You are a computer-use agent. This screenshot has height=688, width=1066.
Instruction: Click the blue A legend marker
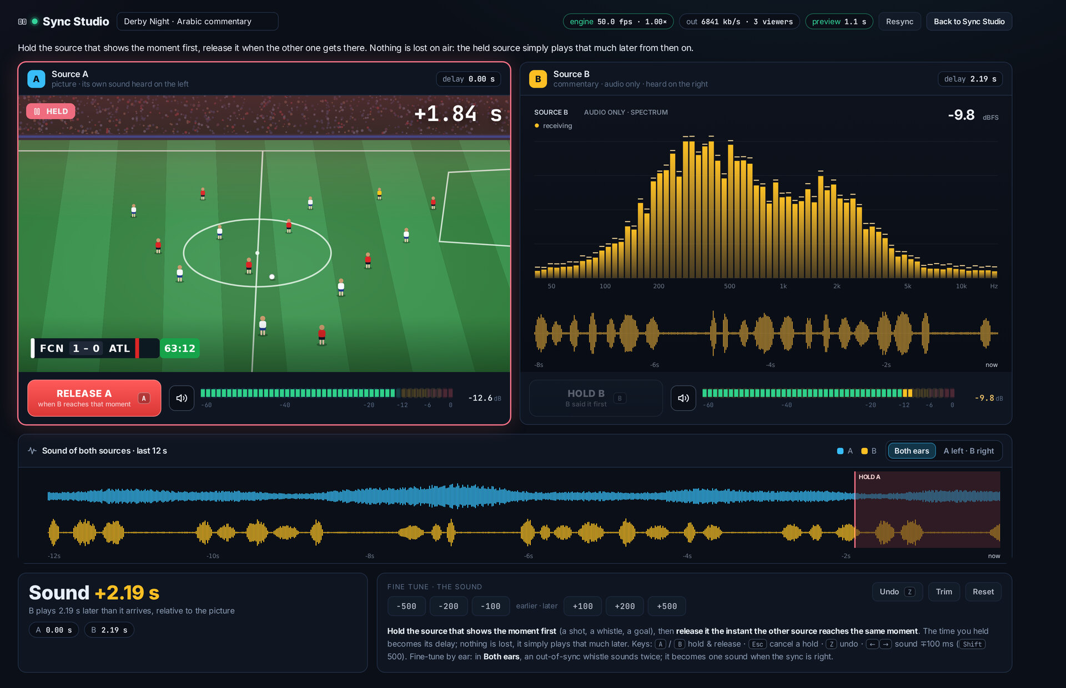pyautogui.click(x=840, y=451)
